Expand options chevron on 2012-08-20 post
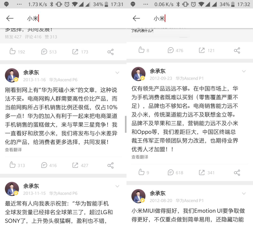The height and width of the screenshot is (225, 253). point(244,194)
